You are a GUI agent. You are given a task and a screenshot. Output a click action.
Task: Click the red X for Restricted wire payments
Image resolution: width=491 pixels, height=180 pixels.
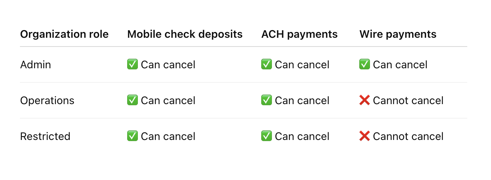tap(365, 137)
